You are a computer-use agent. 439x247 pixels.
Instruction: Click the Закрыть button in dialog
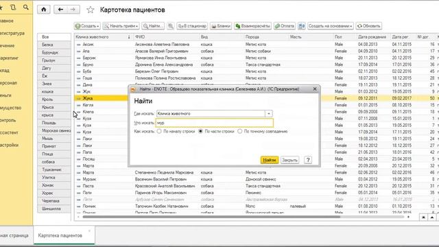tap(289, 160)
